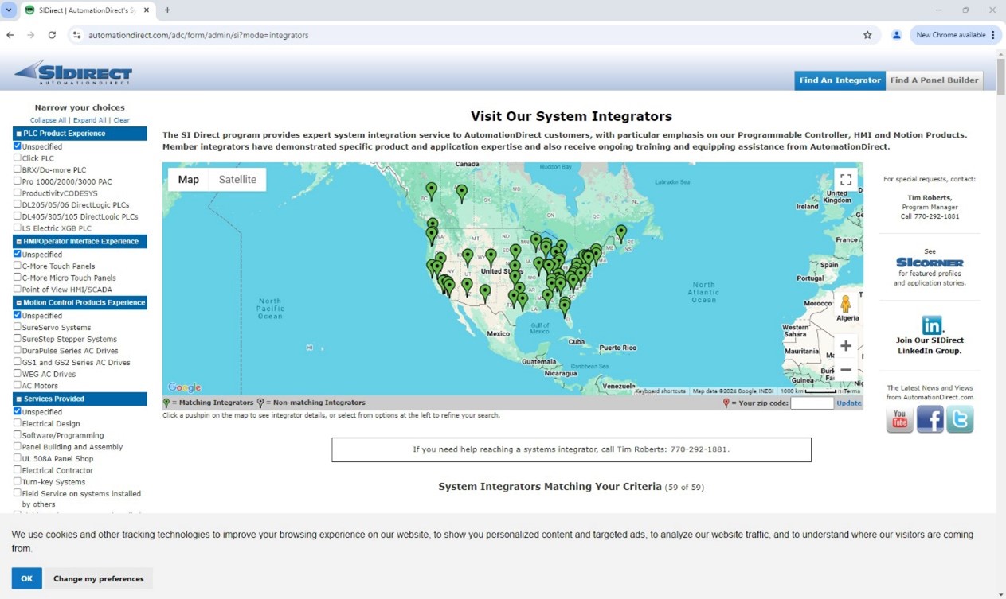Zoom in with the map plus control

tap(845, 345)
